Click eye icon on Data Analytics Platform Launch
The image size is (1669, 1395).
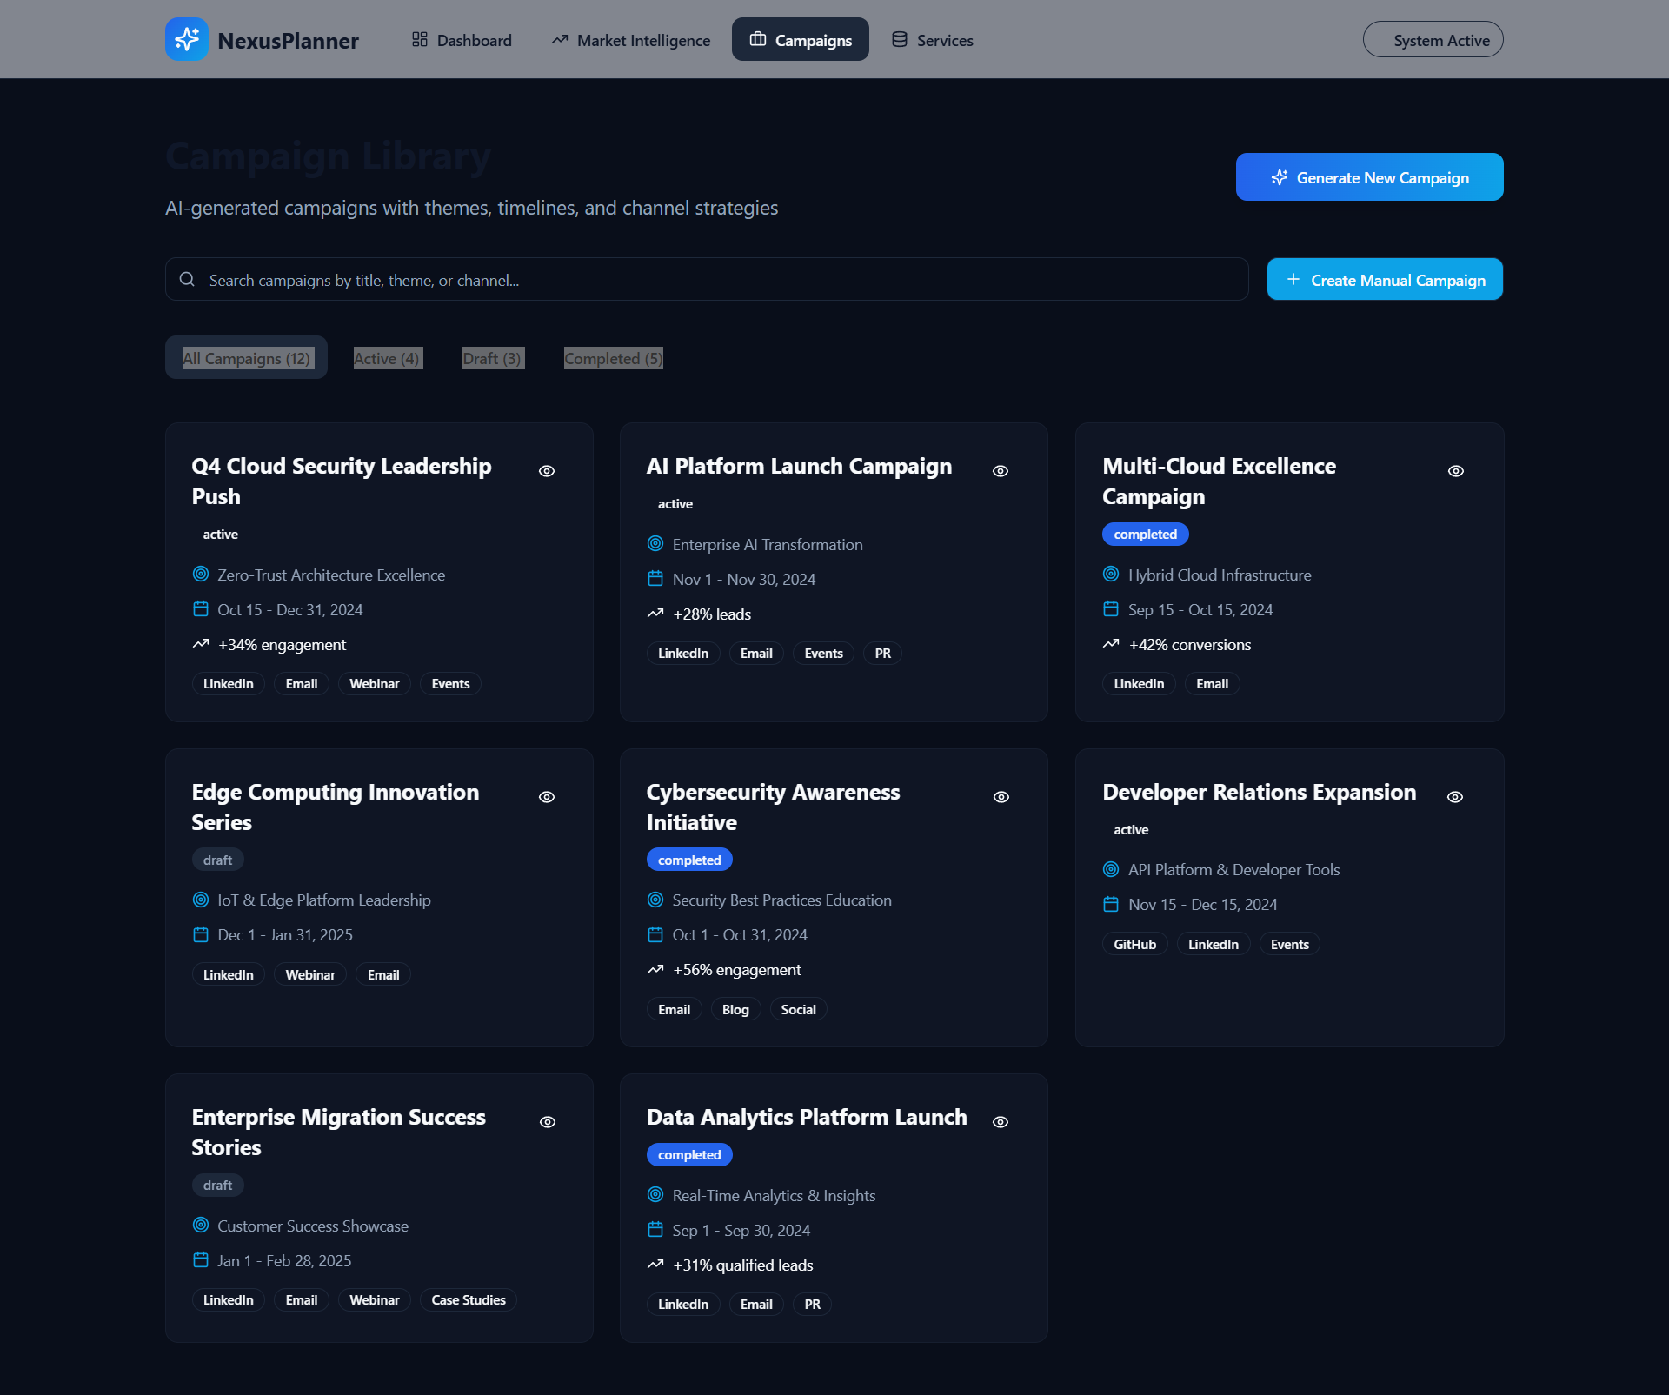1001,1122
